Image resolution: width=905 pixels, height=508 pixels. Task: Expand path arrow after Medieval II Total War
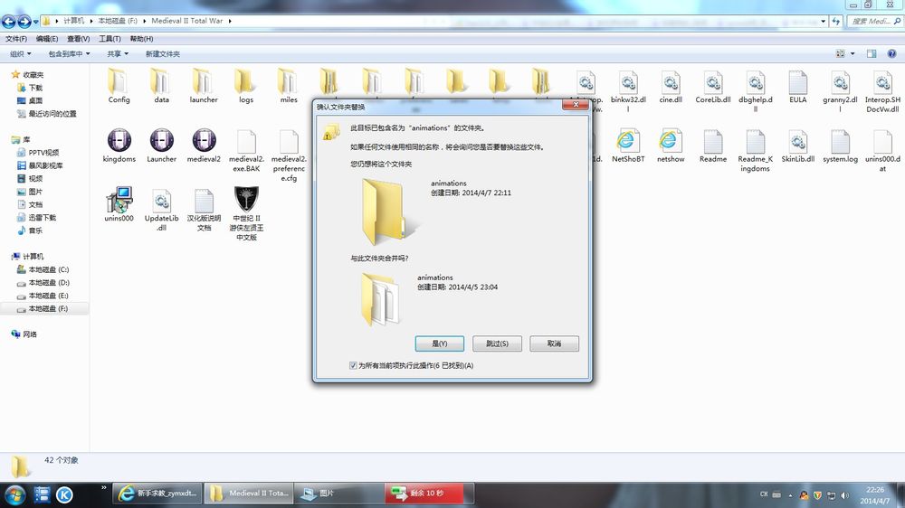click(x=230, y=21)
